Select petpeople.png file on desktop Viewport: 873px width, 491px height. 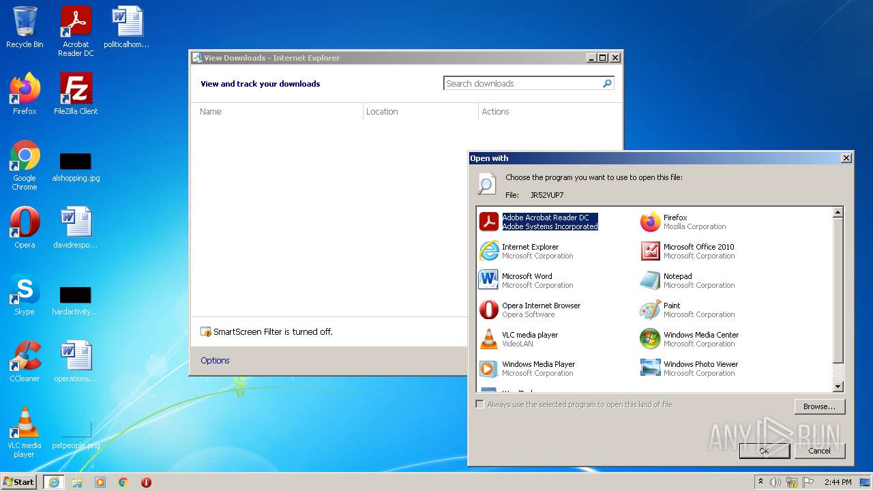point(76,436)
